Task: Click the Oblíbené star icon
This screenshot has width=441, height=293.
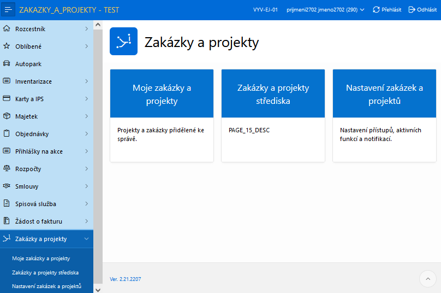Action: [7, 46]
